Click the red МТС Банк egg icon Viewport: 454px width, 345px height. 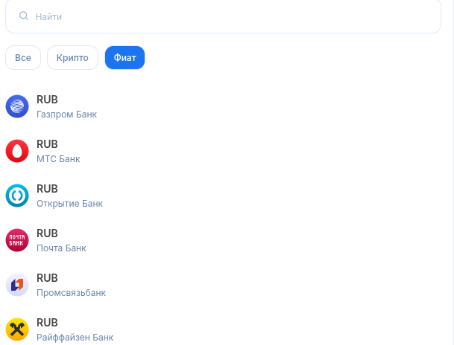point(17,151)
